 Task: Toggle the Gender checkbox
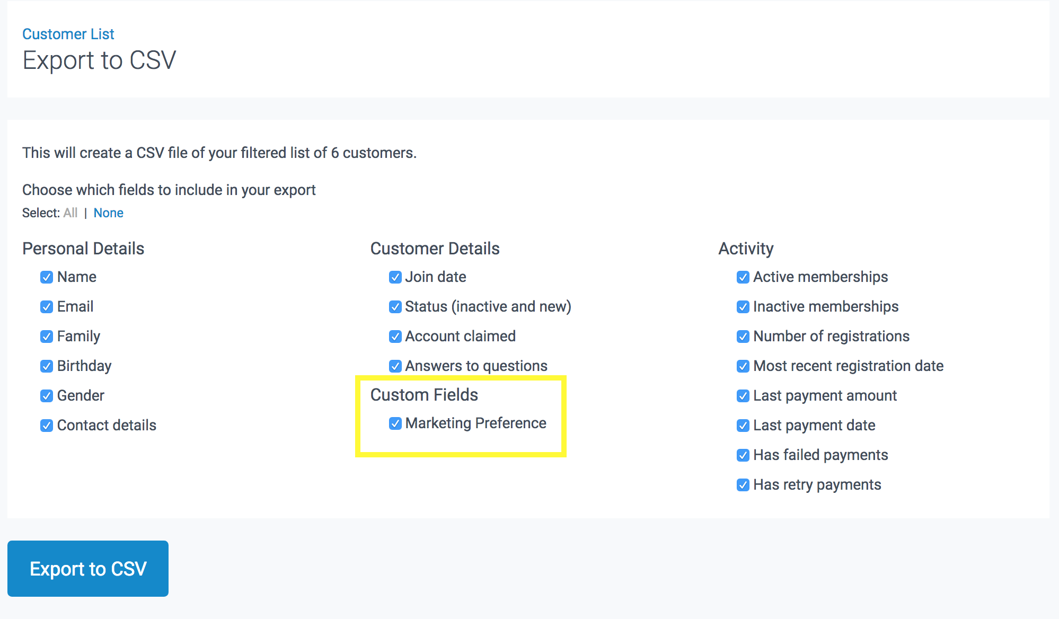[47, 396]
